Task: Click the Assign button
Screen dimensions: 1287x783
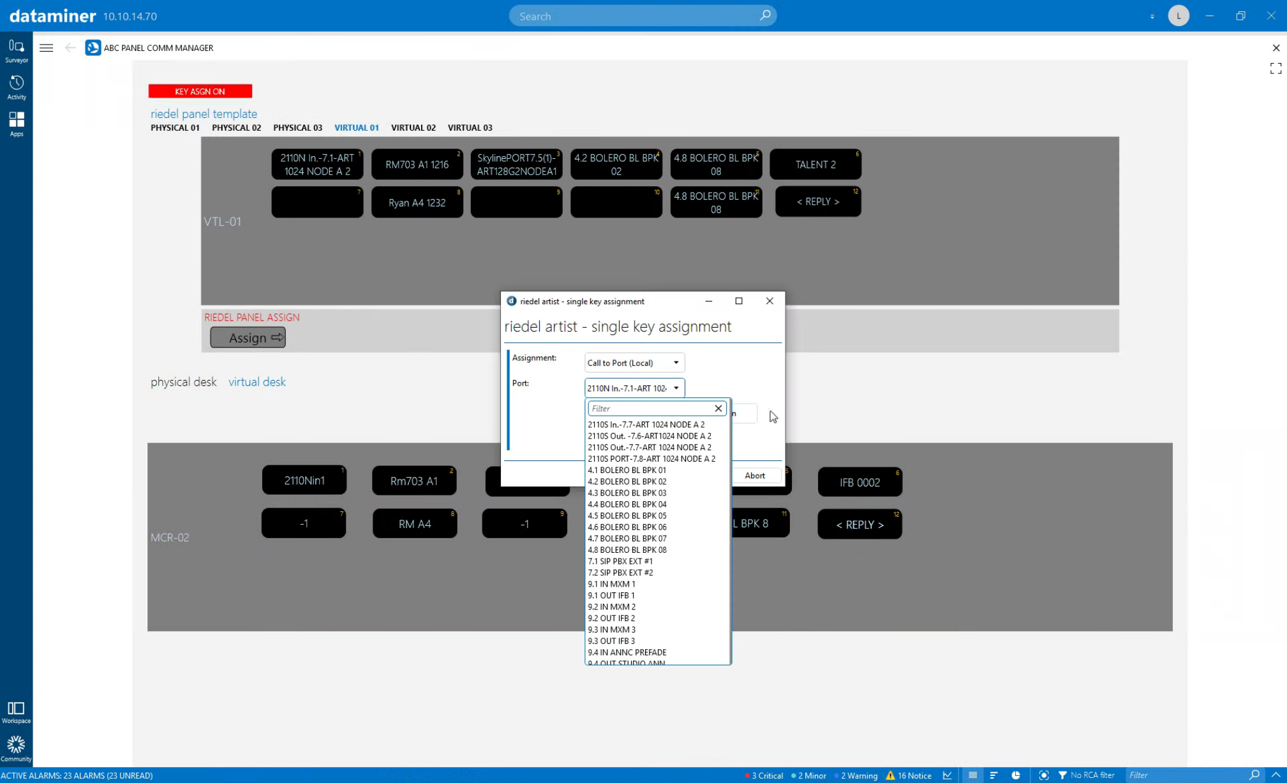Action: (x=248, y=337)
